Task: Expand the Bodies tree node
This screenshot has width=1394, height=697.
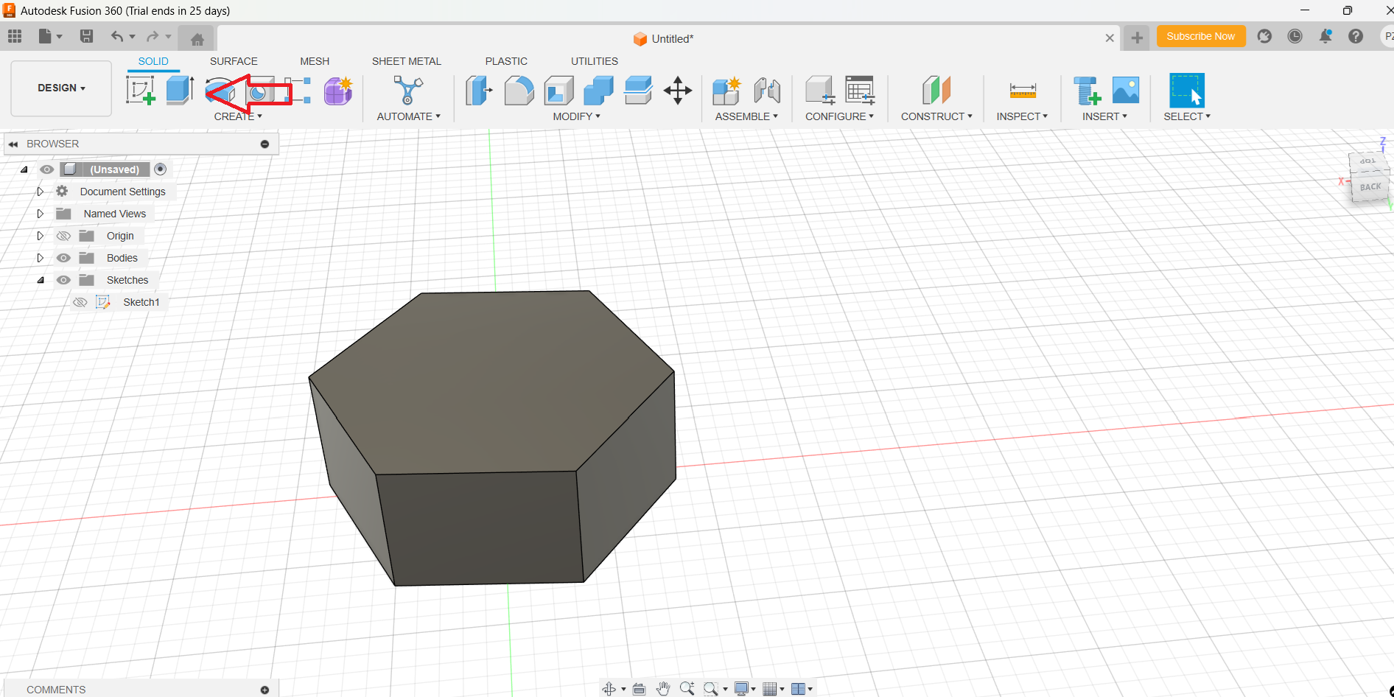Action: (x=41, y=258)
